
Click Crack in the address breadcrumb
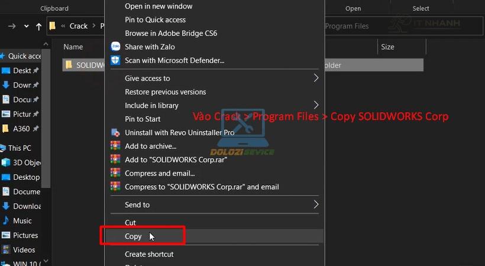coord(79,26)
